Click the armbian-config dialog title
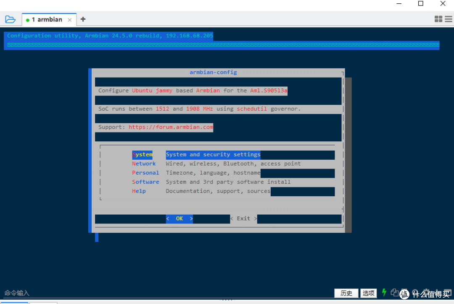Viewport: 454px width, 304px height. click(x=214, y=72)
